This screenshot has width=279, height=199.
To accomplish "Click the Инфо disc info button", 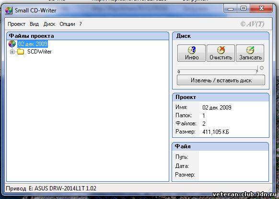I will [x=191, y=53].
